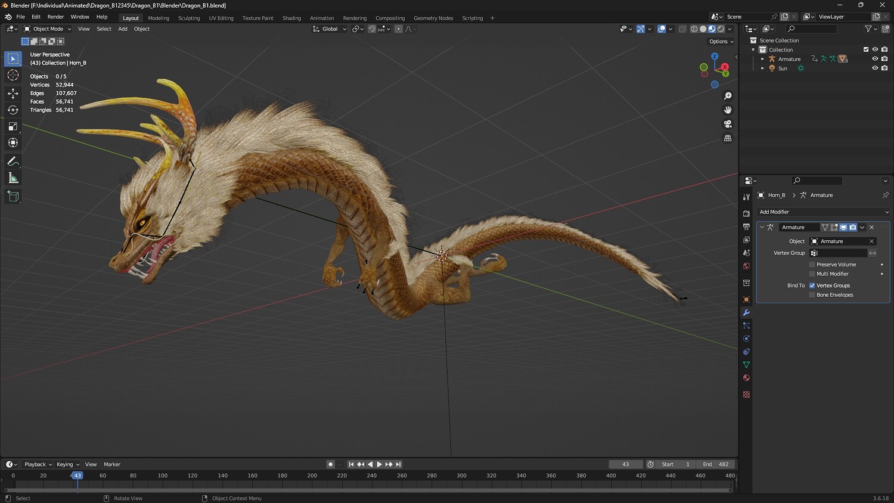The height and width of the screenshot is (503, 894).
Task: Open the Object Mode dropdown
Action: pos(48,29)
